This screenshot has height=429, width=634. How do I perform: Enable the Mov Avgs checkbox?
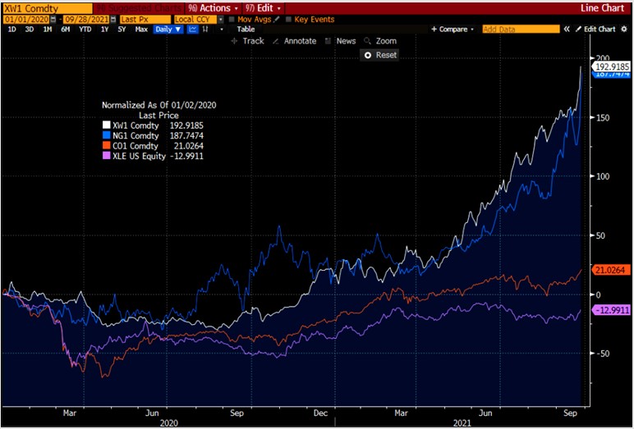(232, 18)
